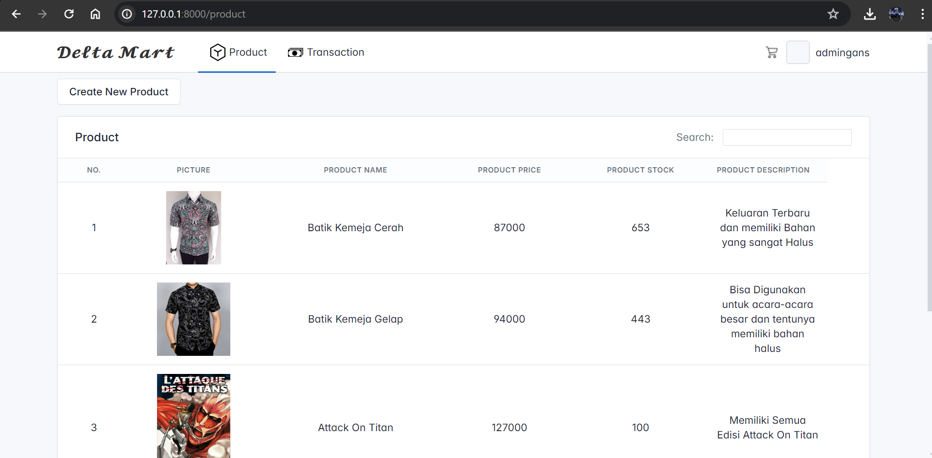
Task: Click the Attack On Titan cover image
Action: pyautogui.click(x=194, y=416)
